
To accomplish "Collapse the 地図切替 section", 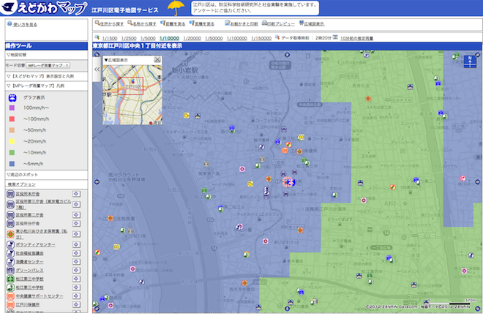I will (x=46, y=55).
